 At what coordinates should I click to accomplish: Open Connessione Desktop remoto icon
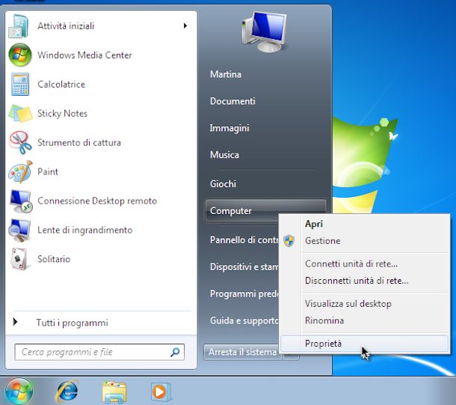coord(21,201)
